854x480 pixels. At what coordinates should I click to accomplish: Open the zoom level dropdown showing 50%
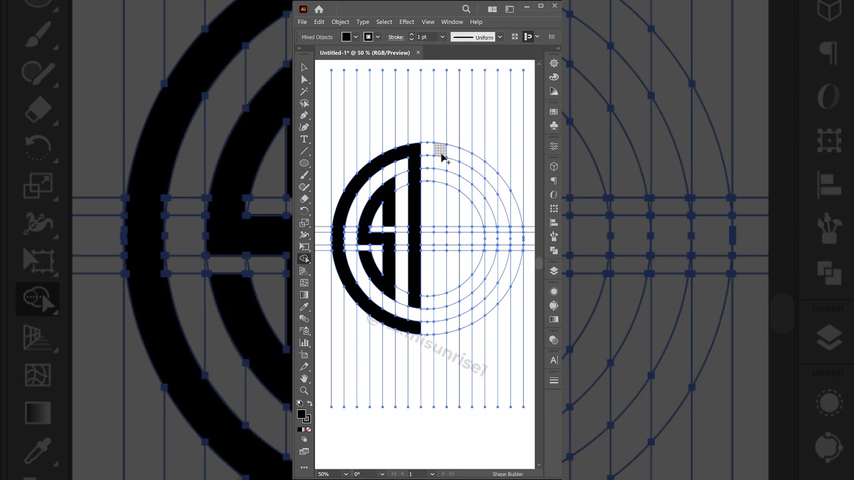click(346, 474)
